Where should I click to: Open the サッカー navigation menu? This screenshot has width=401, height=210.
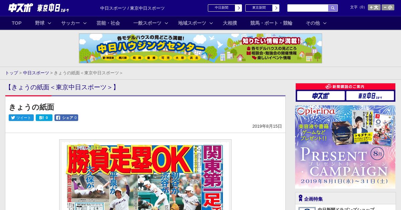point(71,23)
